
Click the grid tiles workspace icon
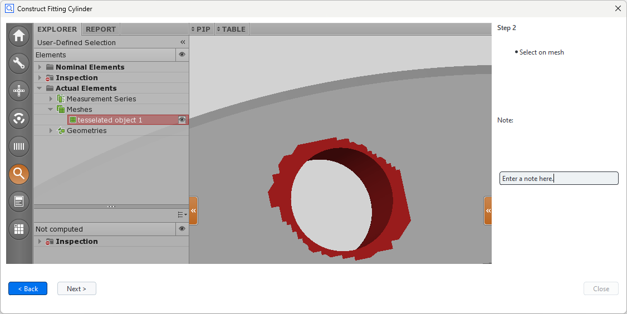(x=19, y=229)
